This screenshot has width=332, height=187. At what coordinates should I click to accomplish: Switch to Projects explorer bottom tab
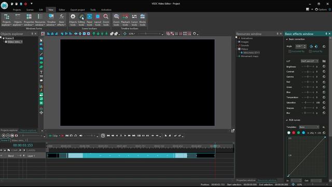click(x=9, y=130)
